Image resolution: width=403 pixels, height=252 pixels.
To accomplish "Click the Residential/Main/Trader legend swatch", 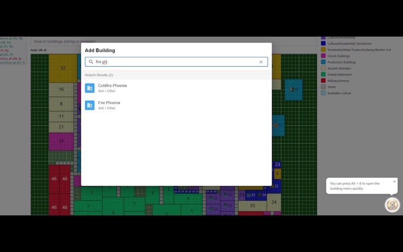I will click(x=323, y=49).
